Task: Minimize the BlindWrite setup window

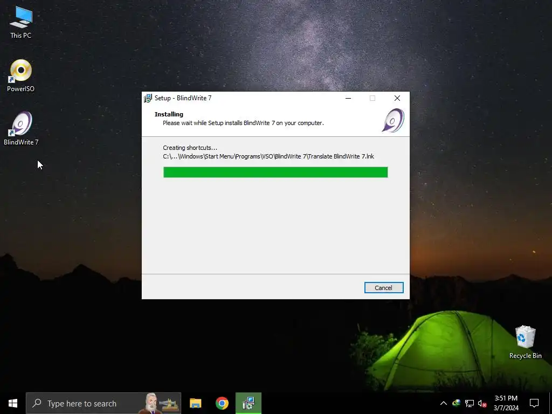Action: (x=348, y=98)
